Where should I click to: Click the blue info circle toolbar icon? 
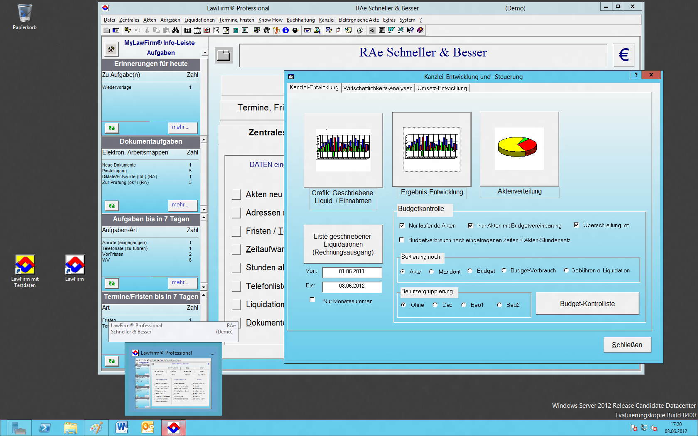[286, 30]
